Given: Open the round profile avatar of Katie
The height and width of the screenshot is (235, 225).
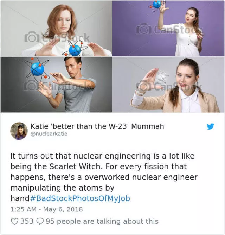Looking at the screenshot, I should [19, 131].
